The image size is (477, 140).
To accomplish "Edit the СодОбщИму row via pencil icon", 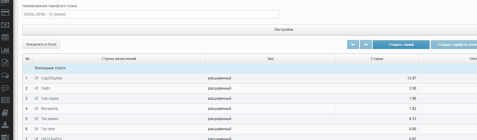I will click(36, 78).
